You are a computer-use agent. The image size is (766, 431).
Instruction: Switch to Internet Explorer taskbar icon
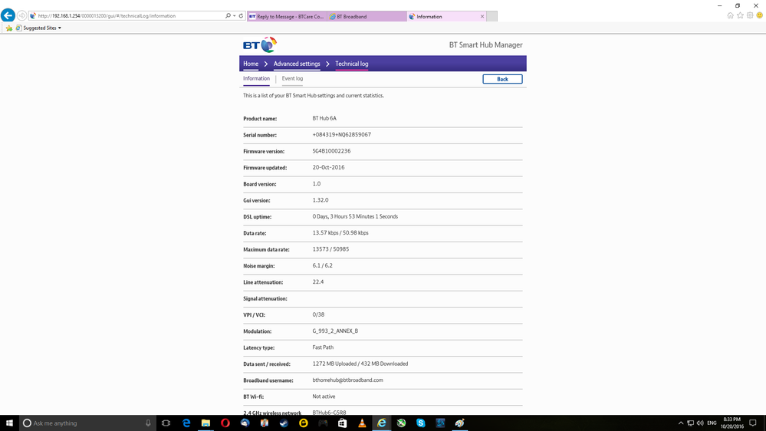pyautogui.click(x=382, y=423)
